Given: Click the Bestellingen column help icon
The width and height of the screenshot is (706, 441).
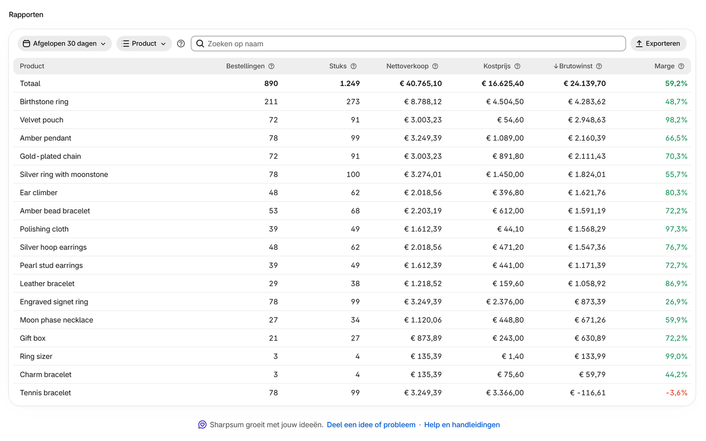Looking at the screenshot, I should (271, 66).
